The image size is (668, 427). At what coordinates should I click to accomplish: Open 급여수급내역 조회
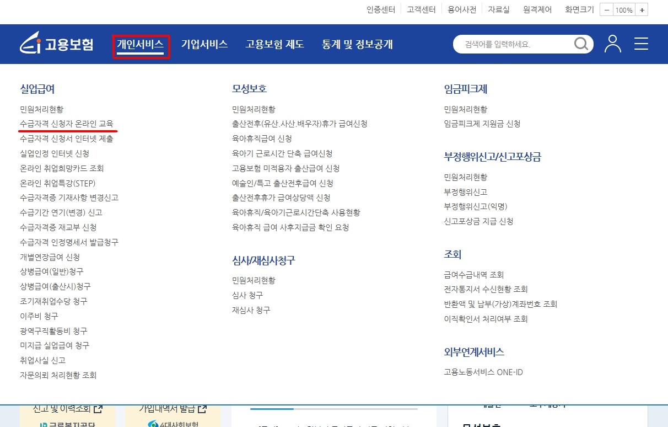point(474,275)
